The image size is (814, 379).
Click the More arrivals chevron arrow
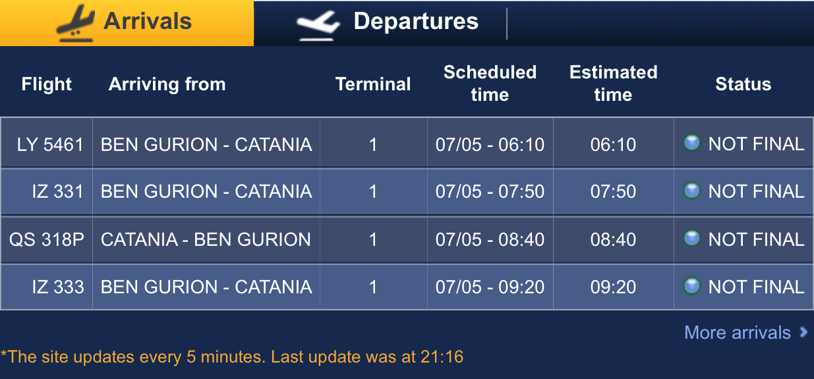point(803,332)
